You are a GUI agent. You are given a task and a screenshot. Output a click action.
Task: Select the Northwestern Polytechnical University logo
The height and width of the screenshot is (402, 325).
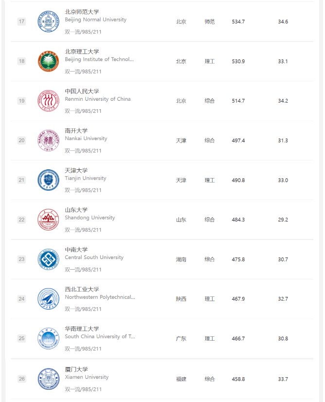pyautogui.click(x=48, y=299)
